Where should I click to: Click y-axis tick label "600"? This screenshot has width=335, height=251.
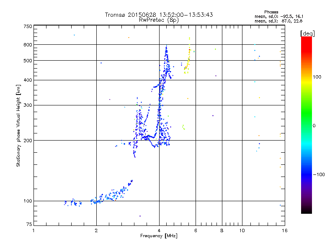coord(28,45)
